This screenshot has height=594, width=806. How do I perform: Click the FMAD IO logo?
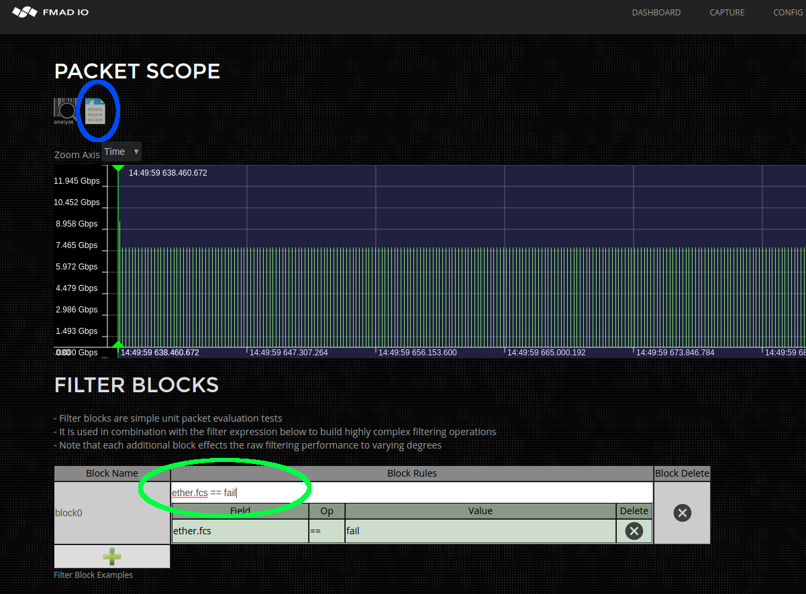point(50,12)
